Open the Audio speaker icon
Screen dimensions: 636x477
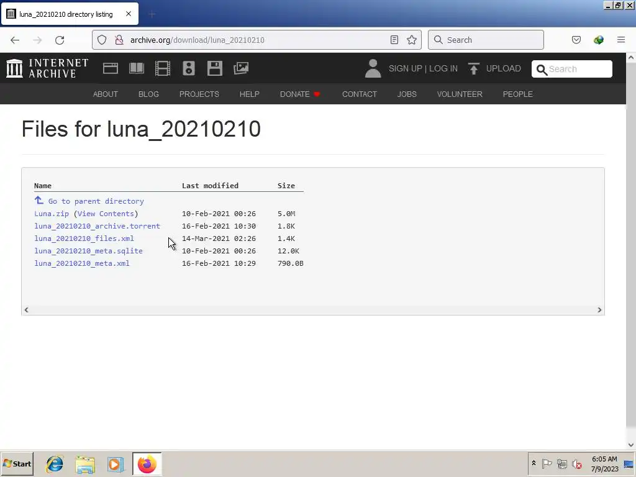pyautogui.click(x=189, y=68)
